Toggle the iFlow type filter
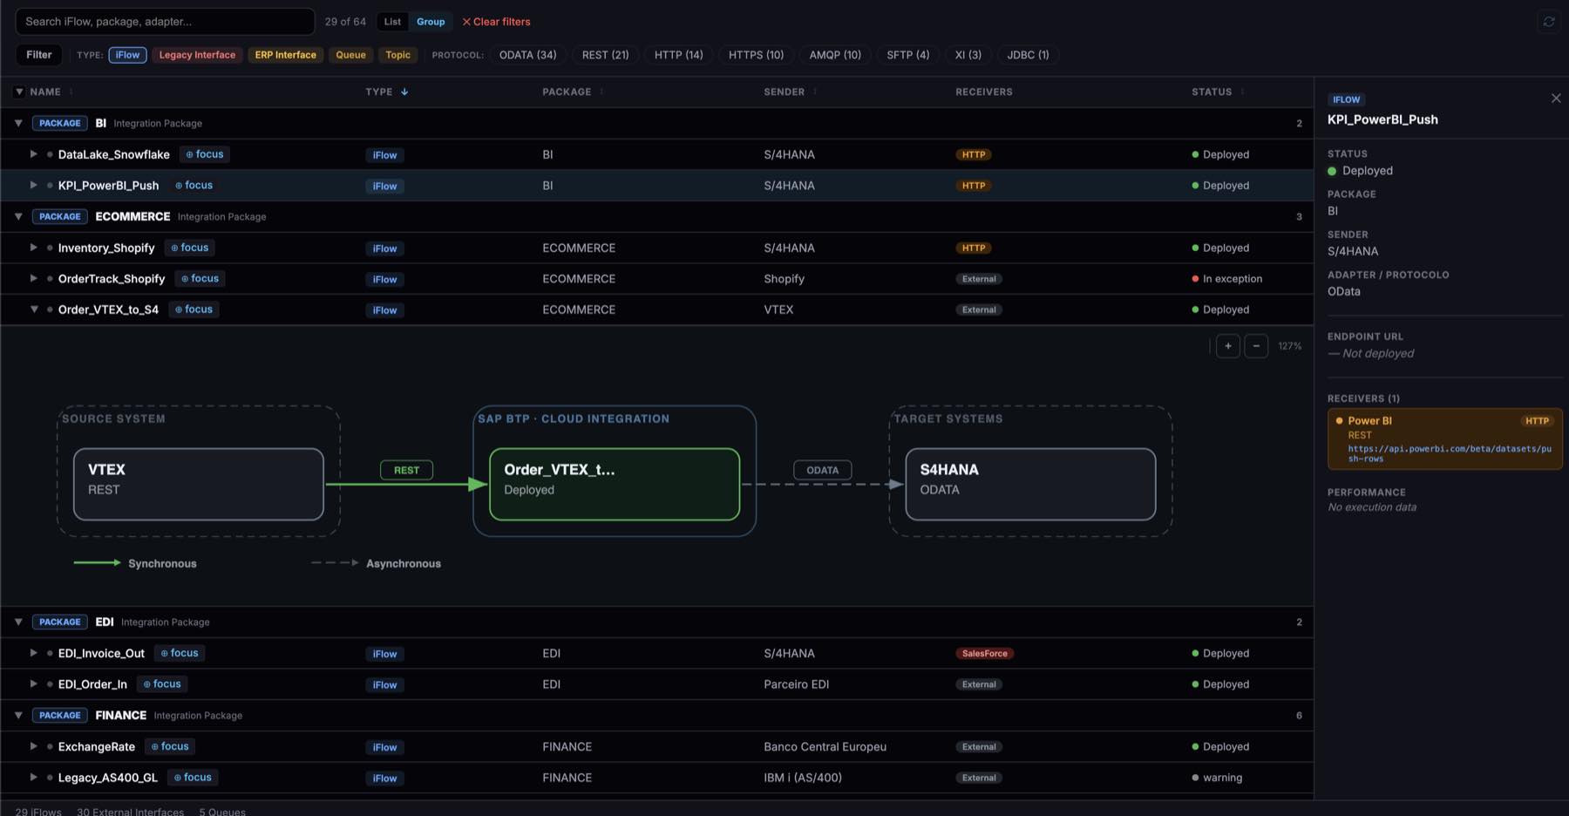 point(127,55)
